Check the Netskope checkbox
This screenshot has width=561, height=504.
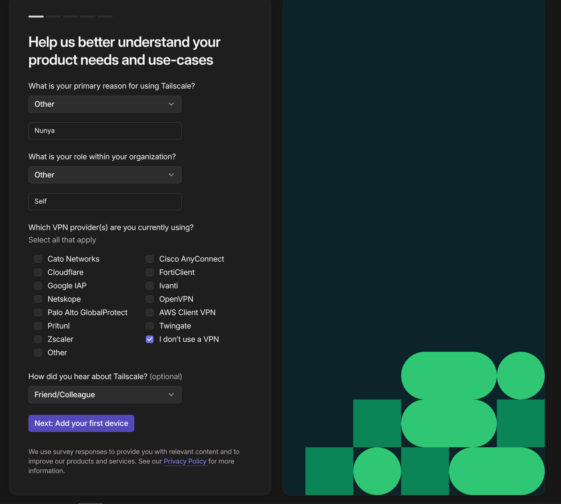(x=38, y=299)
